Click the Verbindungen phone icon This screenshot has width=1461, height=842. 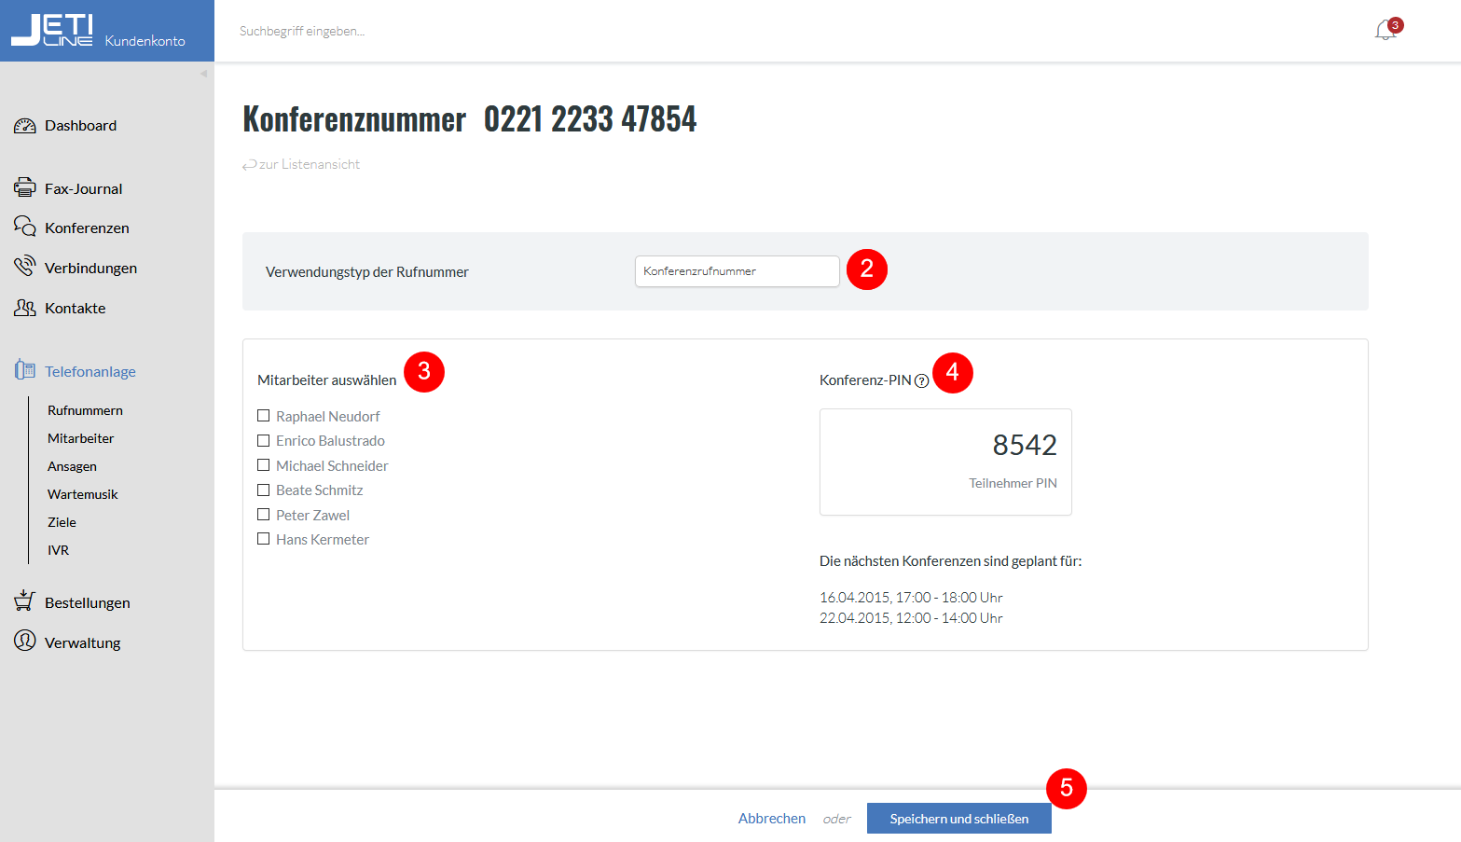point(25,267)
